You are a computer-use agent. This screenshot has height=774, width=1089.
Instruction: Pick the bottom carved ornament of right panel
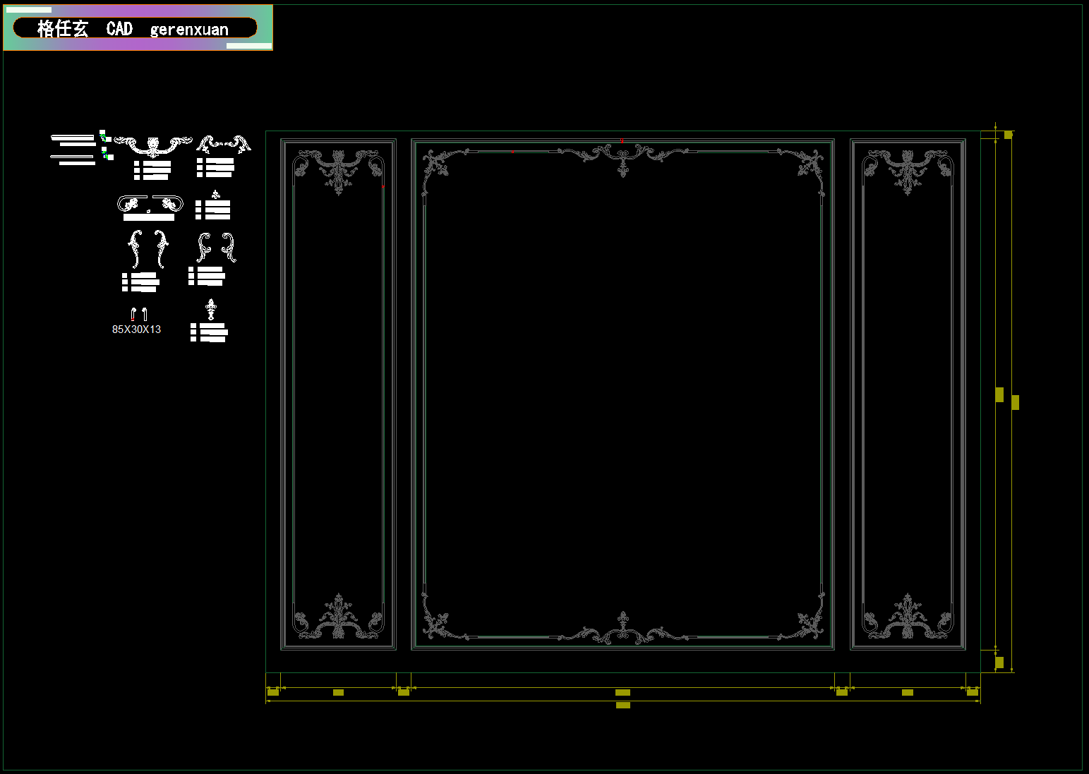[908, 619]
